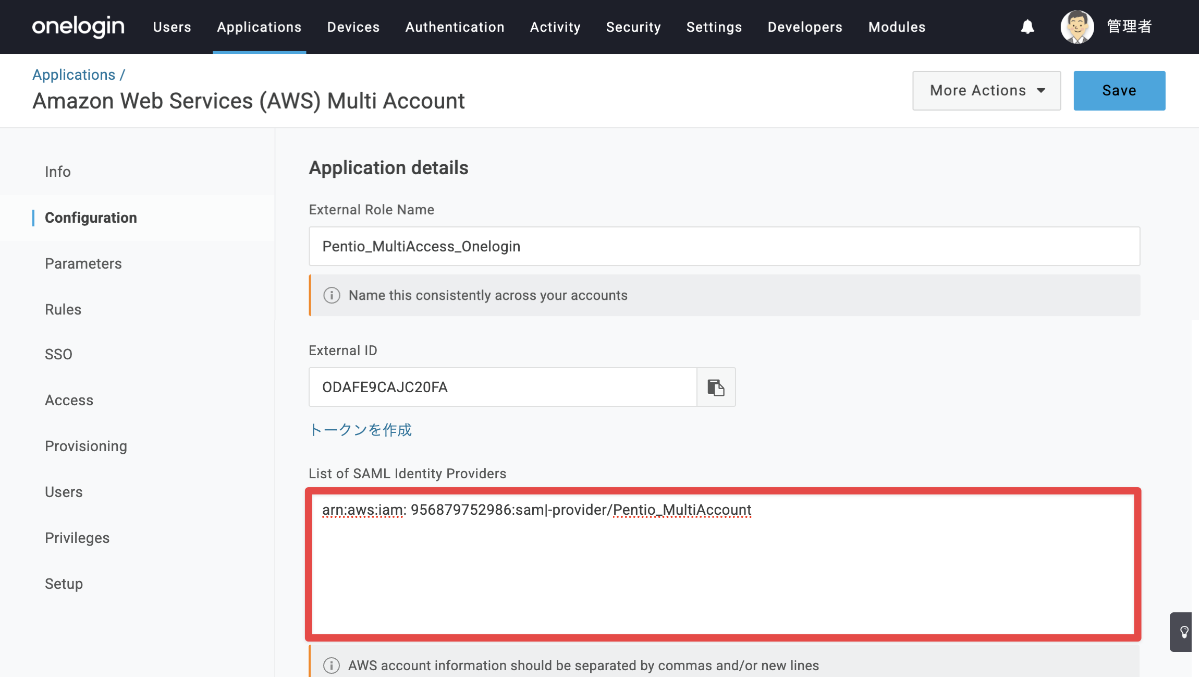The image size is (1200, 677).
Task: Click info icon beside AWS account hint
Action: [332, 666]
